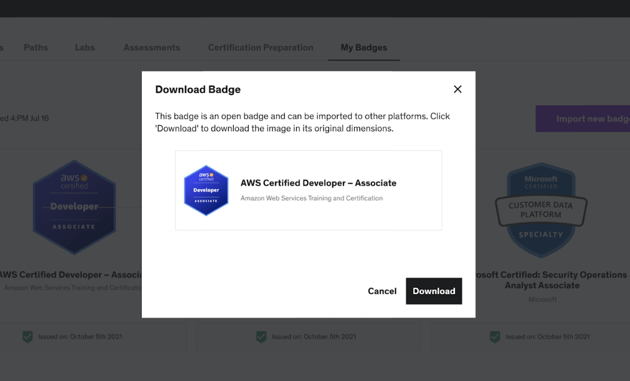Cancel the badge download
Viewport: 630px width, 381px height.
382,291
